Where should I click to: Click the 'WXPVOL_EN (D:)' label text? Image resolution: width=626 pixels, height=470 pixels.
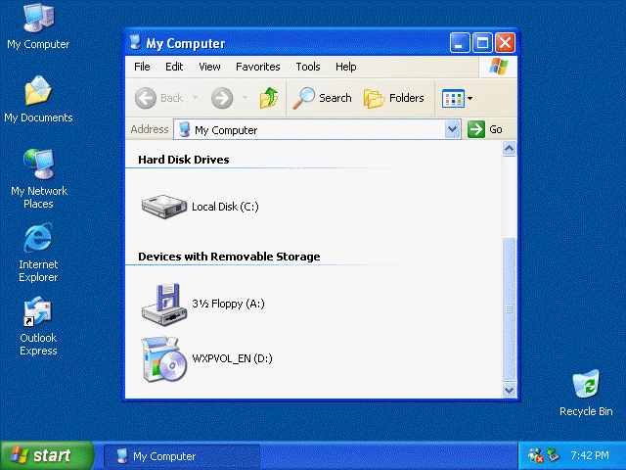233,358
